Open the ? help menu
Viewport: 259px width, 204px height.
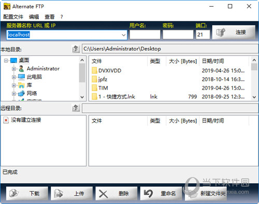[62, 17]
